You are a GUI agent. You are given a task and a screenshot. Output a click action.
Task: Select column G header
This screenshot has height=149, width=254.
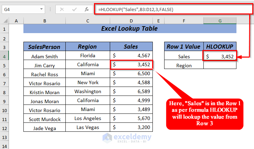(220, 21)
